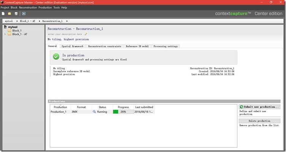286x152 pixels.
Task: Expand the Block_1 - AT tree node
Action: click(x=5, y=34)
